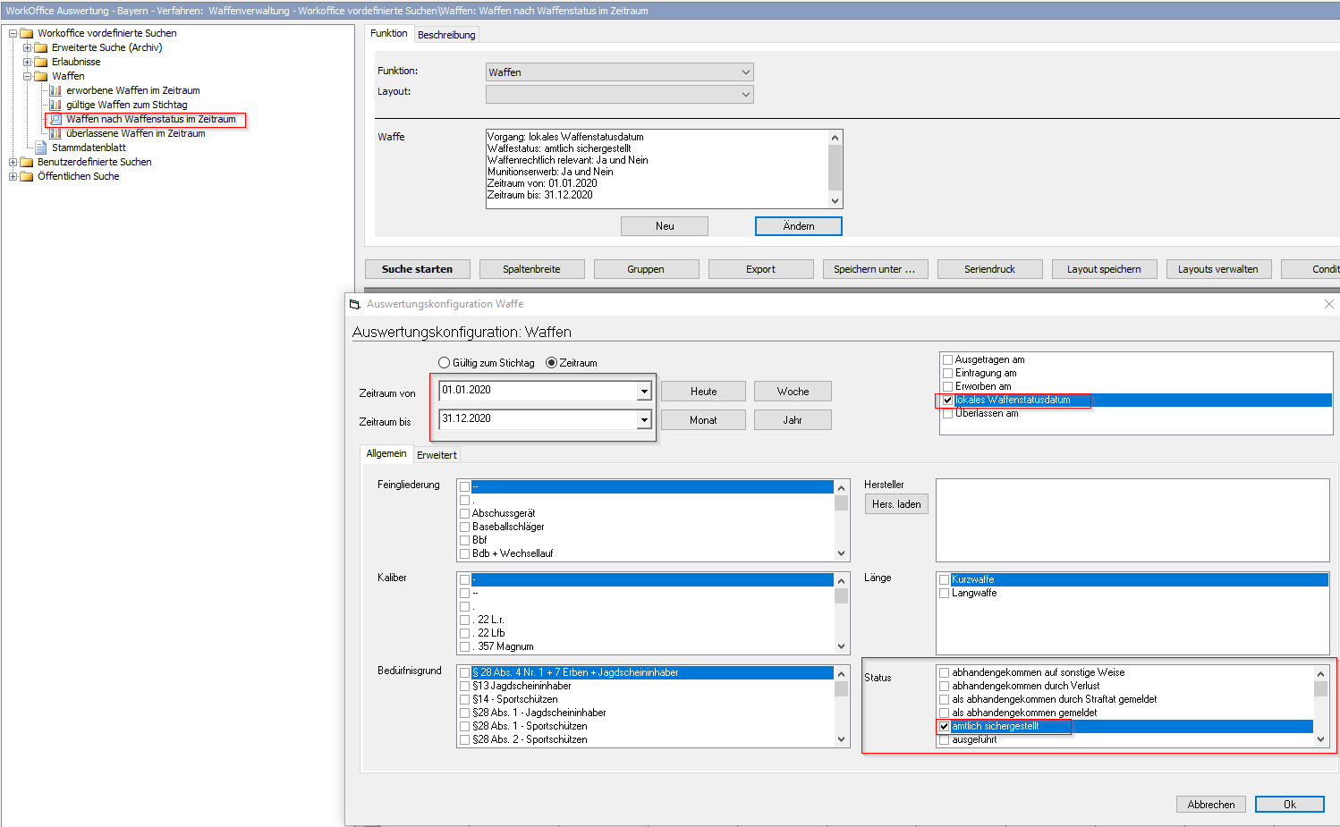This screenshot has width=1340, height=827.
Task: Check the Langwaffe checkbox
Action: tap(944, 593)
